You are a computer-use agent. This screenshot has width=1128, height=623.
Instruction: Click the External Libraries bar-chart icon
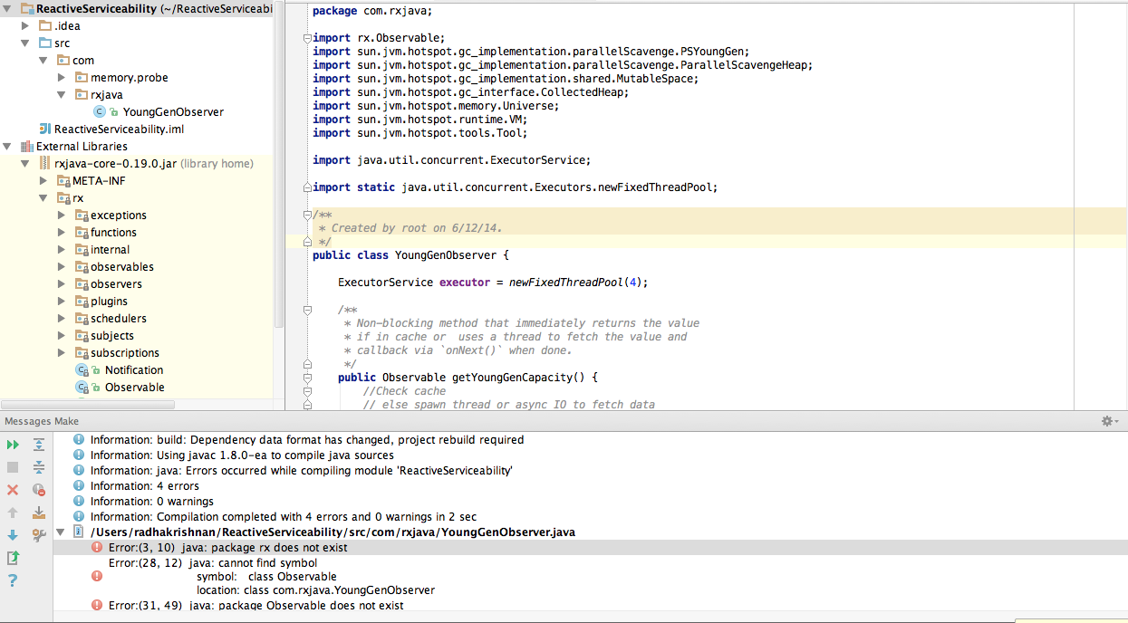(26, 147)
